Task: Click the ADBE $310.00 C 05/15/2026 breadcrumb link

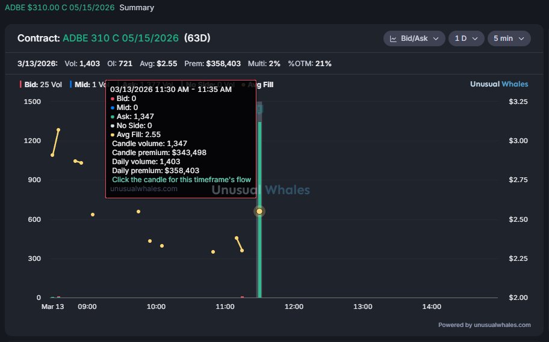Action: (60, 8)
